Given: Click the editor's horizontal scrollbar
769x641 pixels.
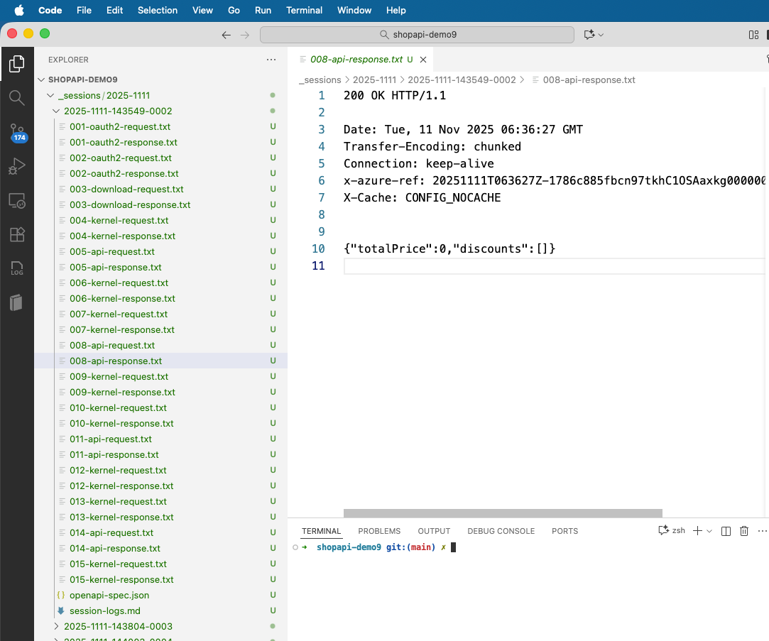Looking at the screenshot, I should (503, 513).
